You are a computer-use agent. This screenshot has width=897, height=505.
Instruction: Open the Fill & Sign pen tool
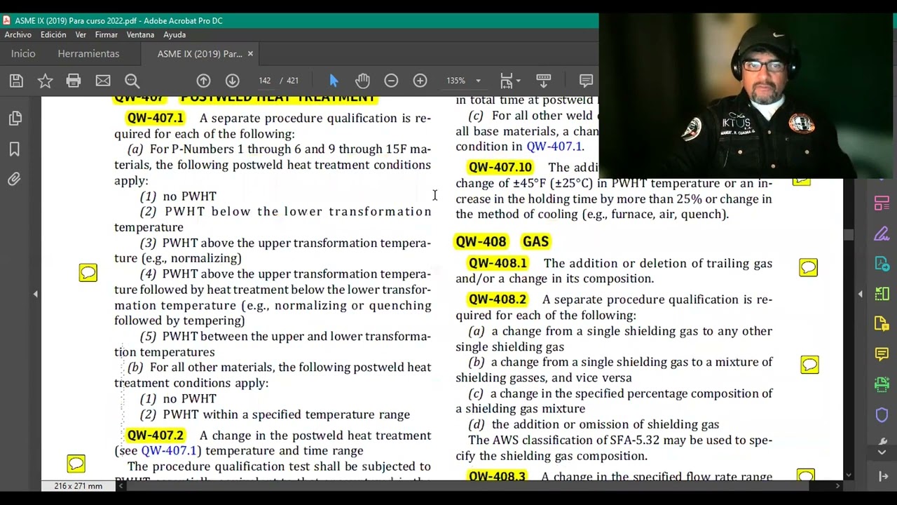[882, 234]
